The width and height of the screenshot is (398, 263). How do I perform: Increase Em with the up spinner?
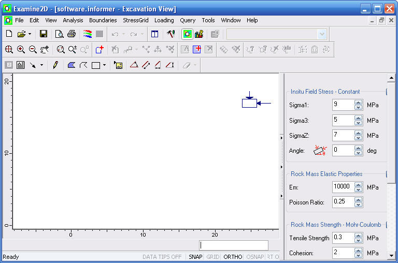point(359,184)
